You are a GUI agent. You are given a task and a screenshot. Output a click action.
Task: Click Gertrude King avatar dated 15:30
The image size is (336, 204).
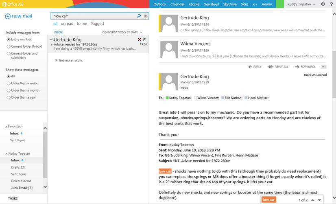[168, 23]
